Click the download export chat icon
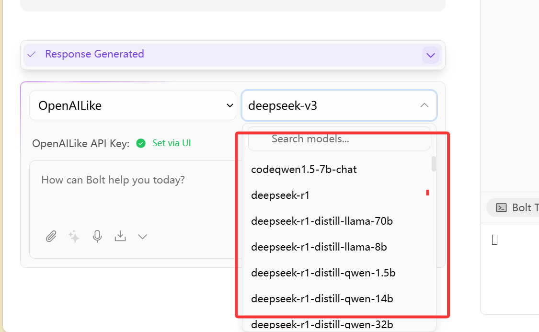This screenshot has height=332, width=539. pos(120,236)
